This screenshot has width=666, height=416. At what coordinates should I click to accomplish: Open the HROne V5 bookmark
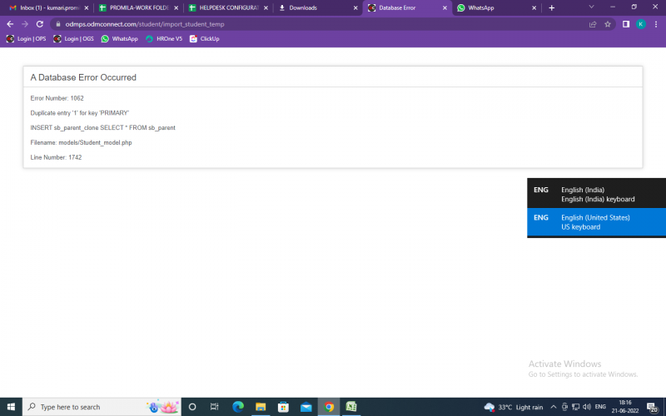click(163, 38)
